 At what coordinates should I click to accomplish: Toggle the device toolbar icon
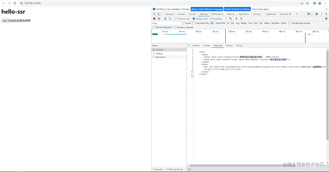click(159, 14)
